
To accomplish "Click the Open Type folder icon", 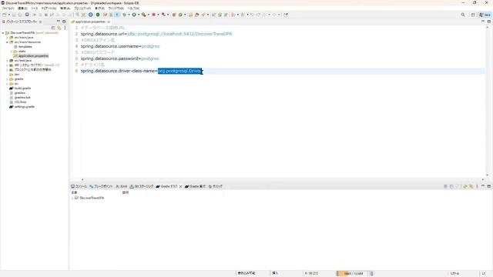I will (190, 15).
